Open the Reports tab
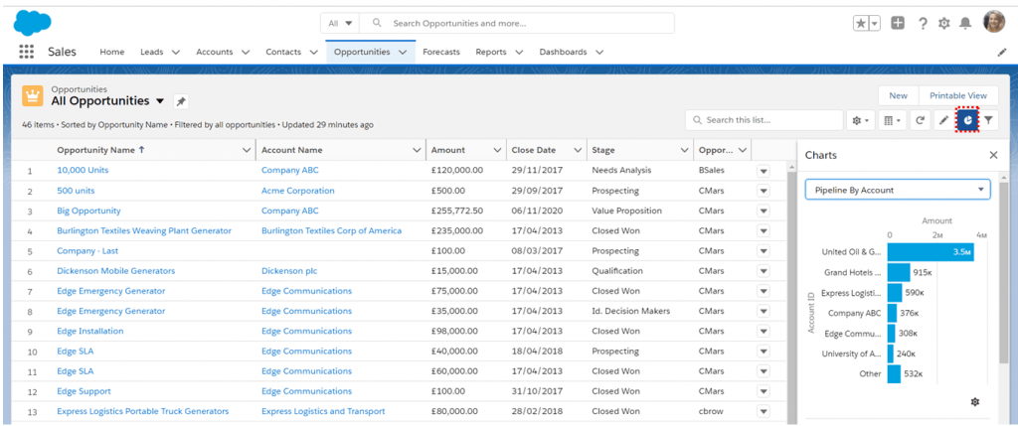This screenshot has height=426, width=1018. (x=493, y=52)
